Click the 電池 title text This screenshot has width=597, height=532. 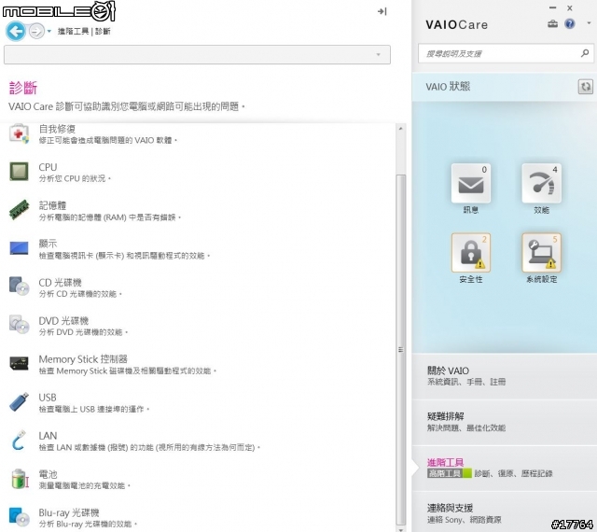[x=48, y=474]
